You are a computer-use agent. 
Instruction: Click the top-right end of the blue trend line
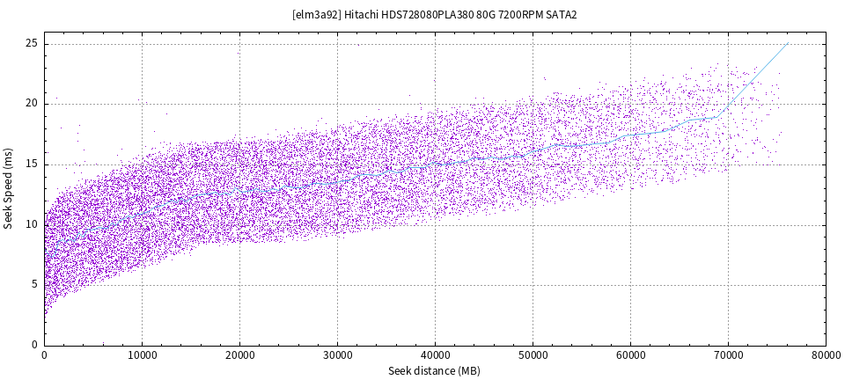(x=787, y=44)
